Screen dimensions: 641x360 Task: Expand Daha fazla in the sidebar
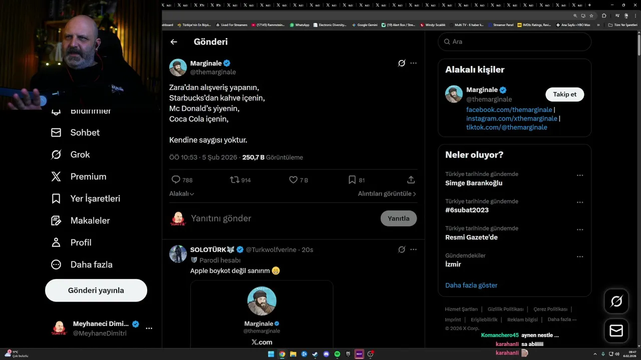pos(82,264)
